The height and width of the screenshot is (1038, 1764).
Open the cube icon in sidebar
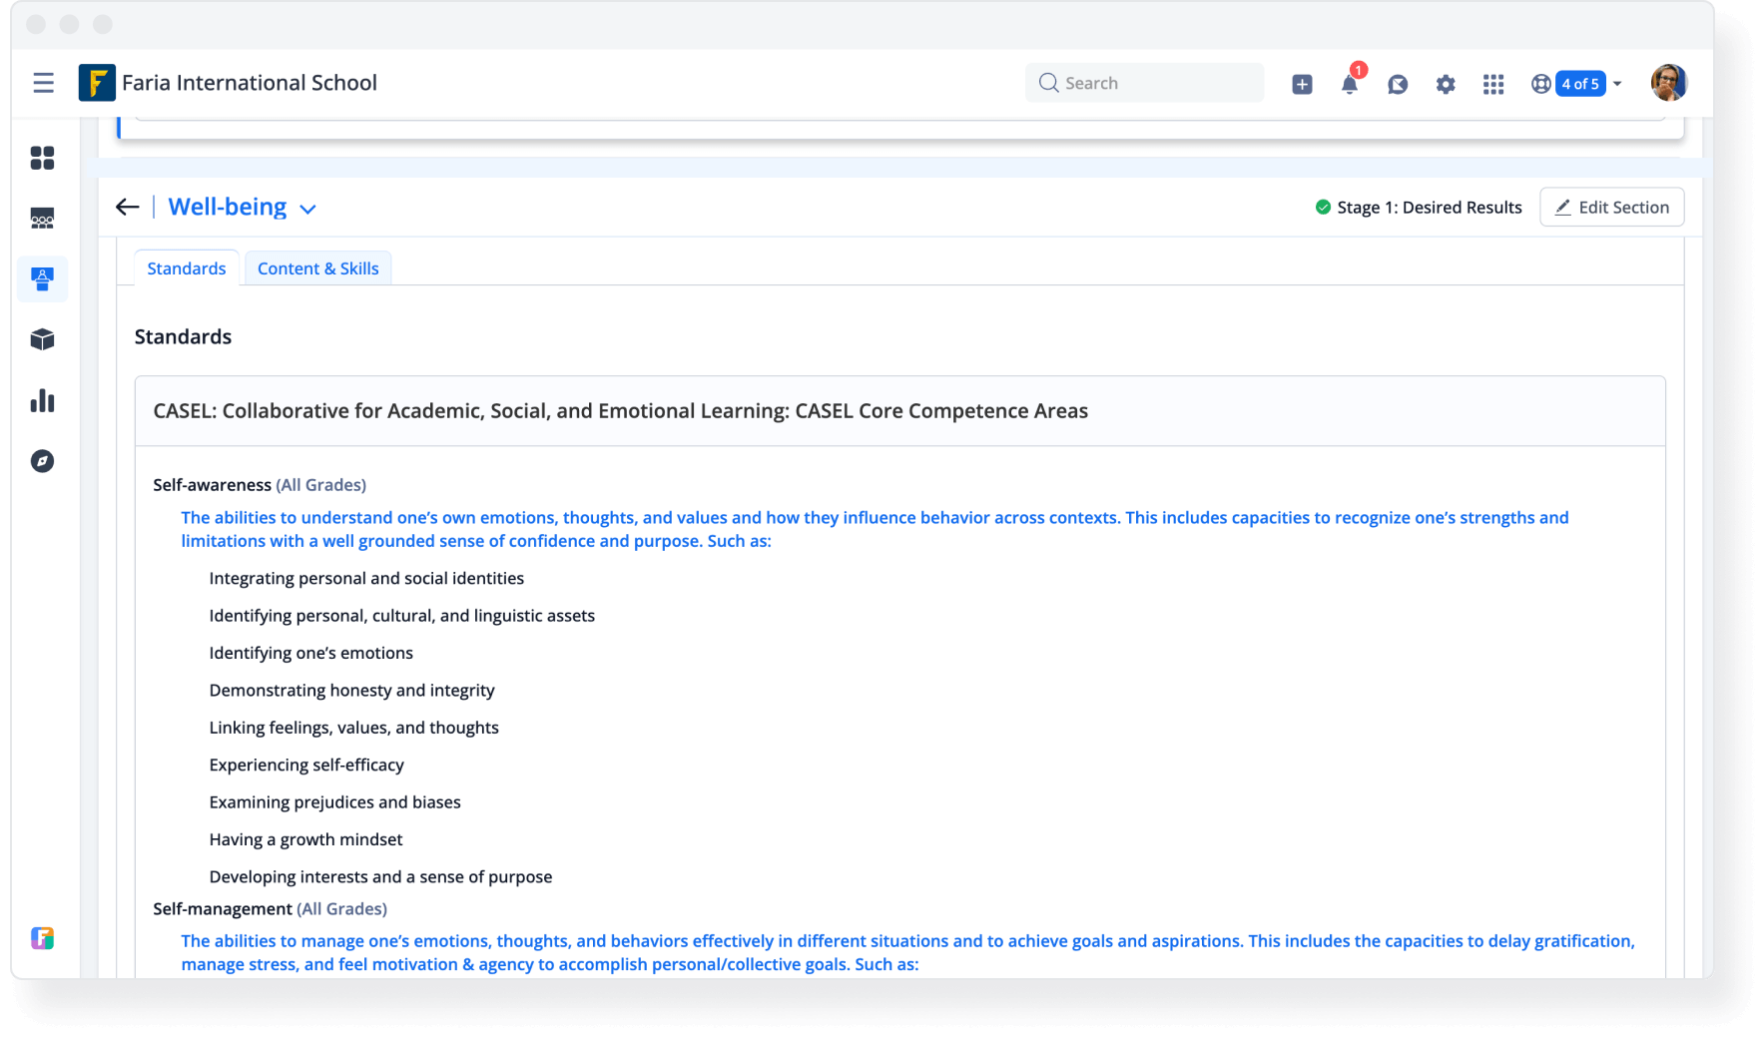point(42,340)
